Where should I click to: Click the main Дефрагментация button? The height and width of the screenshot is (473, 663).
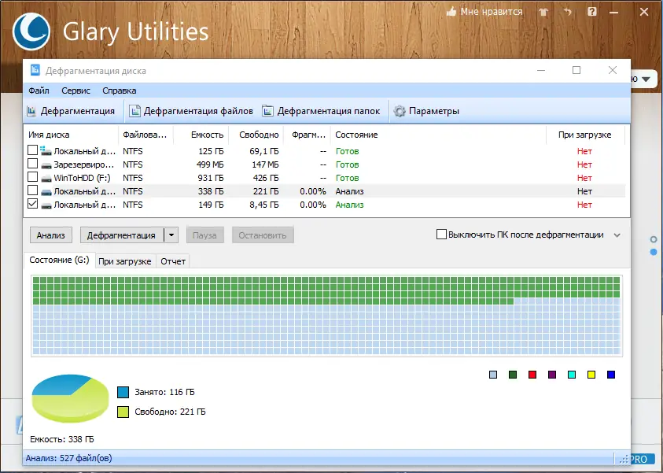[122, 235]
